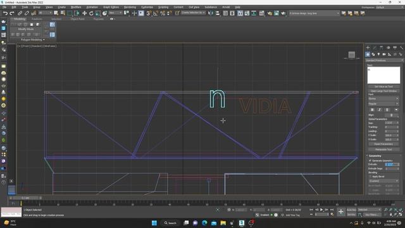405x228 pixels.
Task: Click Open Large Text Window button
Action: coord(383,91)
